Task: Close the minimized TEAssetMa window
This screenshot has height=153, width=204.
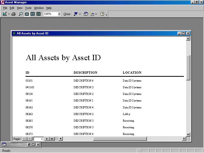Action: pyautogui.click(x=38, y=144)
